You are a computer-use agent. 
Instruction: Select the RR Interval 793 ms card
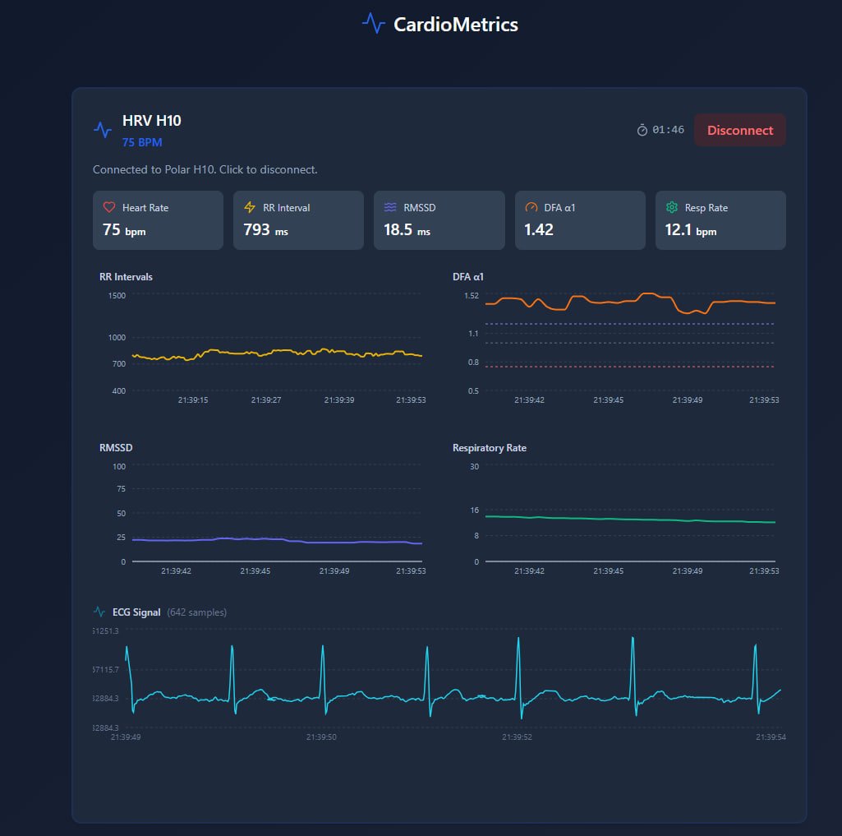[x=298, y=220]
